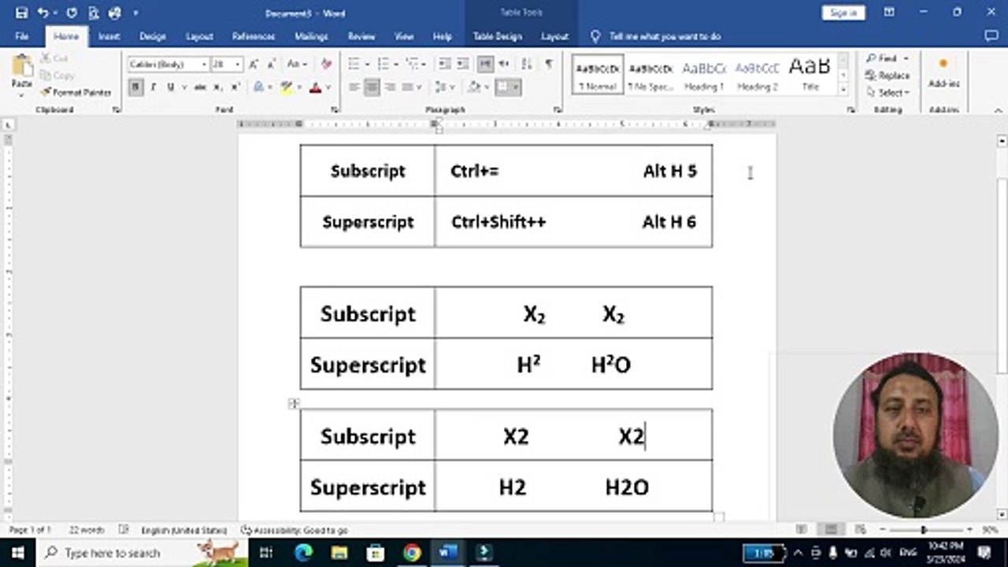The image size is (1008, 567).
Task: Switch to the Table Design tab
Action: (498, 36)
